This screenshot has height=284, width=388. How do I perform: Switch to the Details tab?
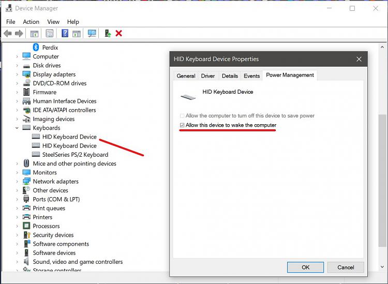click(x=230, y=76)
